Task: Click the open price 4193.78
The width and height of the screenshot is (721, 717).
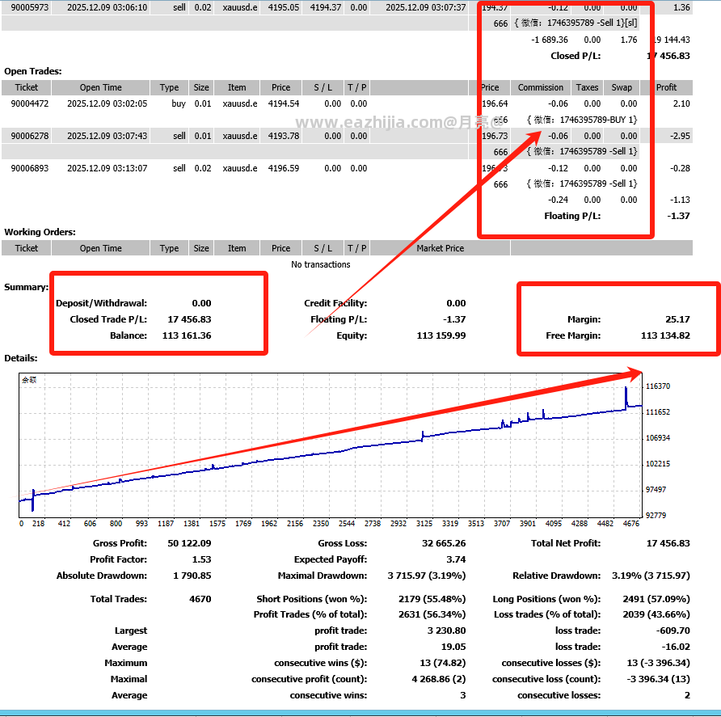Action: pyautogui.click(x=283, y=136)
